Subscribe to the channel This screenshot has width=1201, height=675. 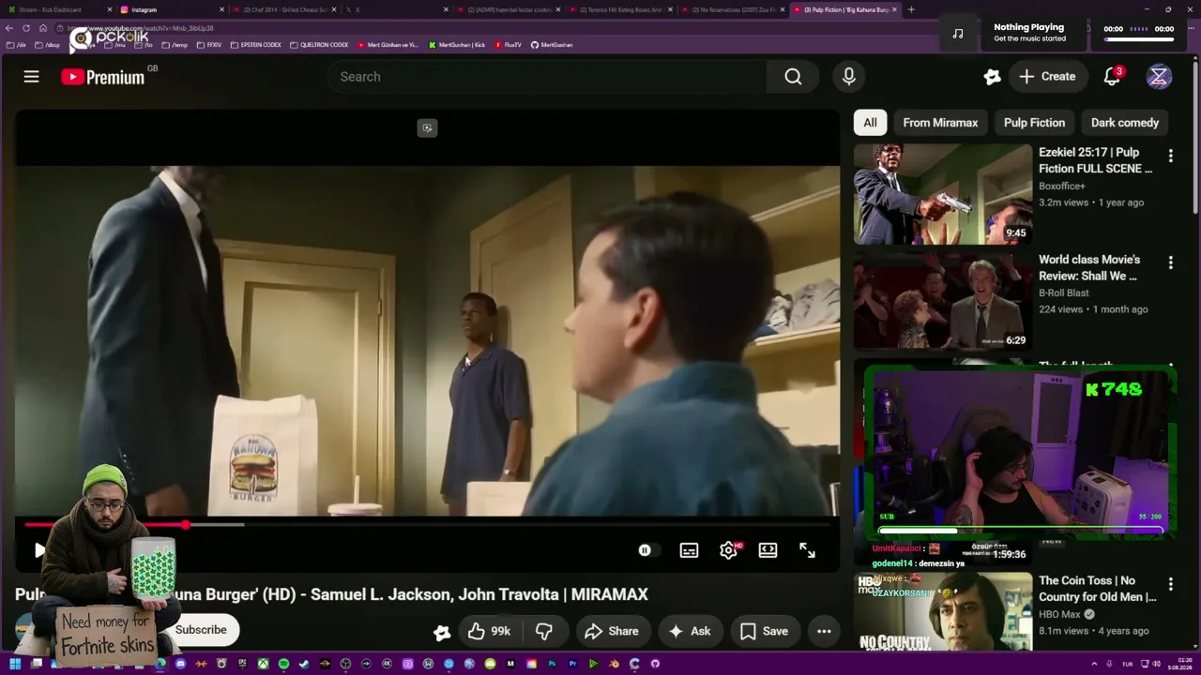pos(201,630)
